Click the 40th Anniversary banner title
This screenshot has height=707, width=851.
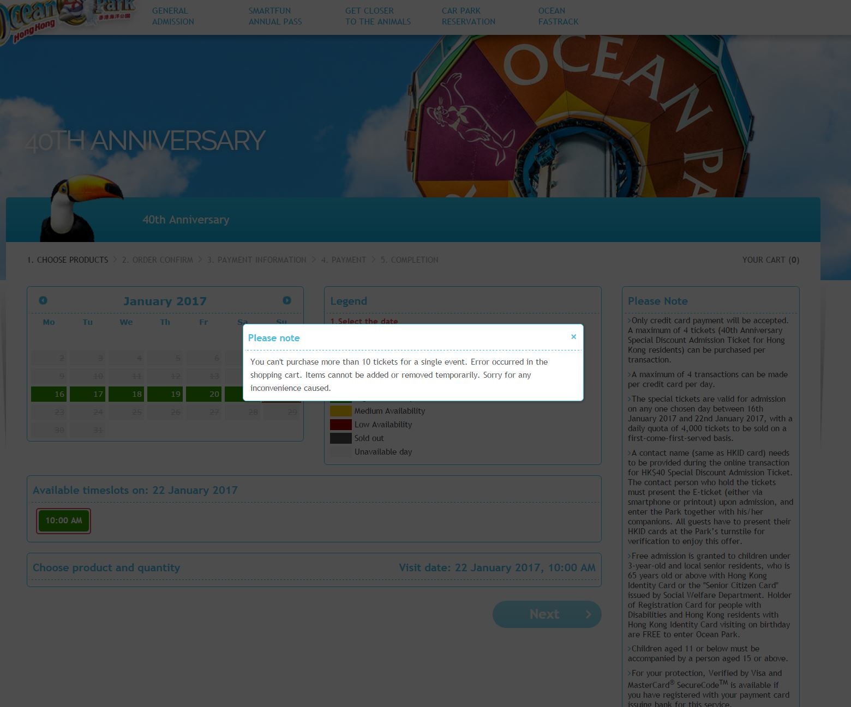[186, 220]
